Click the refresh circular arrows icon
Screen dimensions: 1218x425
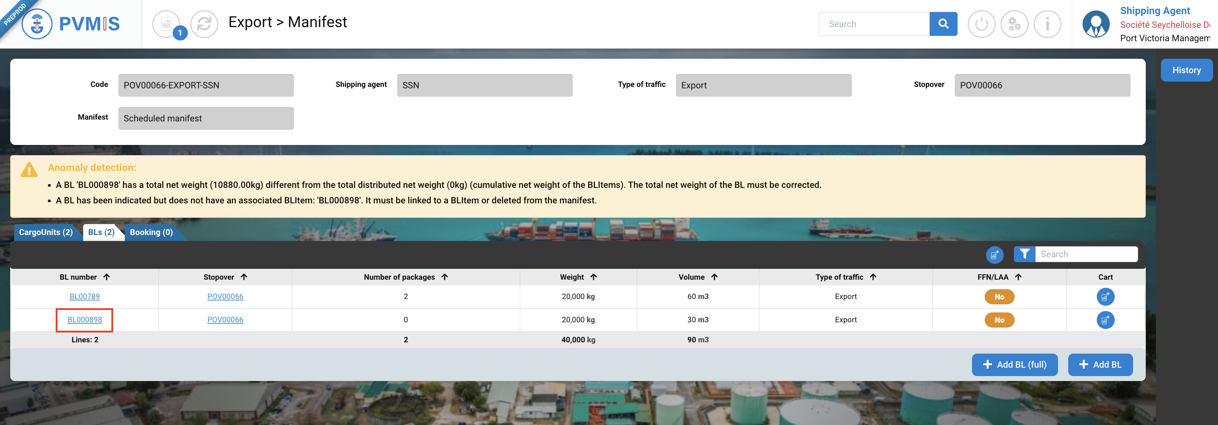(204, 24)
